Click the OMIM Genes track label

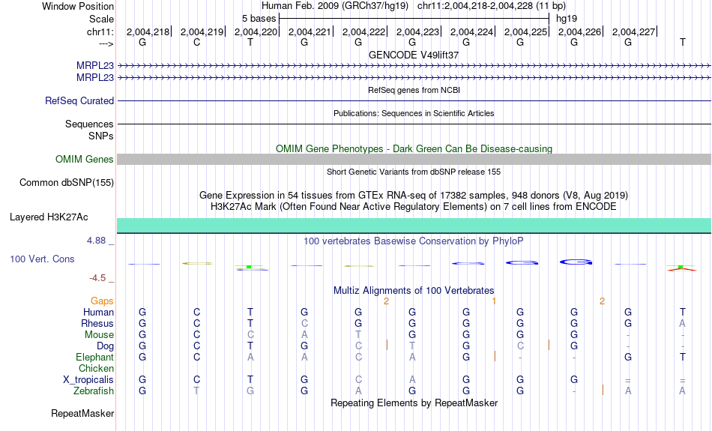[x=85, y=160]
